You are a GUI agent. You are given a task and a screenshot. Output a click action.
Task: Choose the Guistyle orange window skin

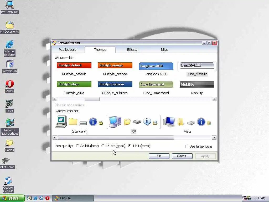[115, 65]
